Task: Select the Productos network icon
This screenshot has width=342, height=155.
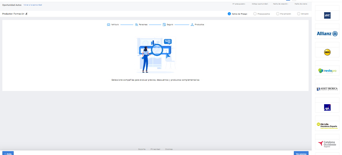Action: tap(192, 25)
